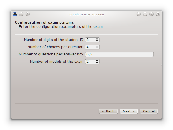Image resolution: width=173 pixels, height=130 pixels.
Task: Decrease the choices per question value
Action: pos(97,48)
